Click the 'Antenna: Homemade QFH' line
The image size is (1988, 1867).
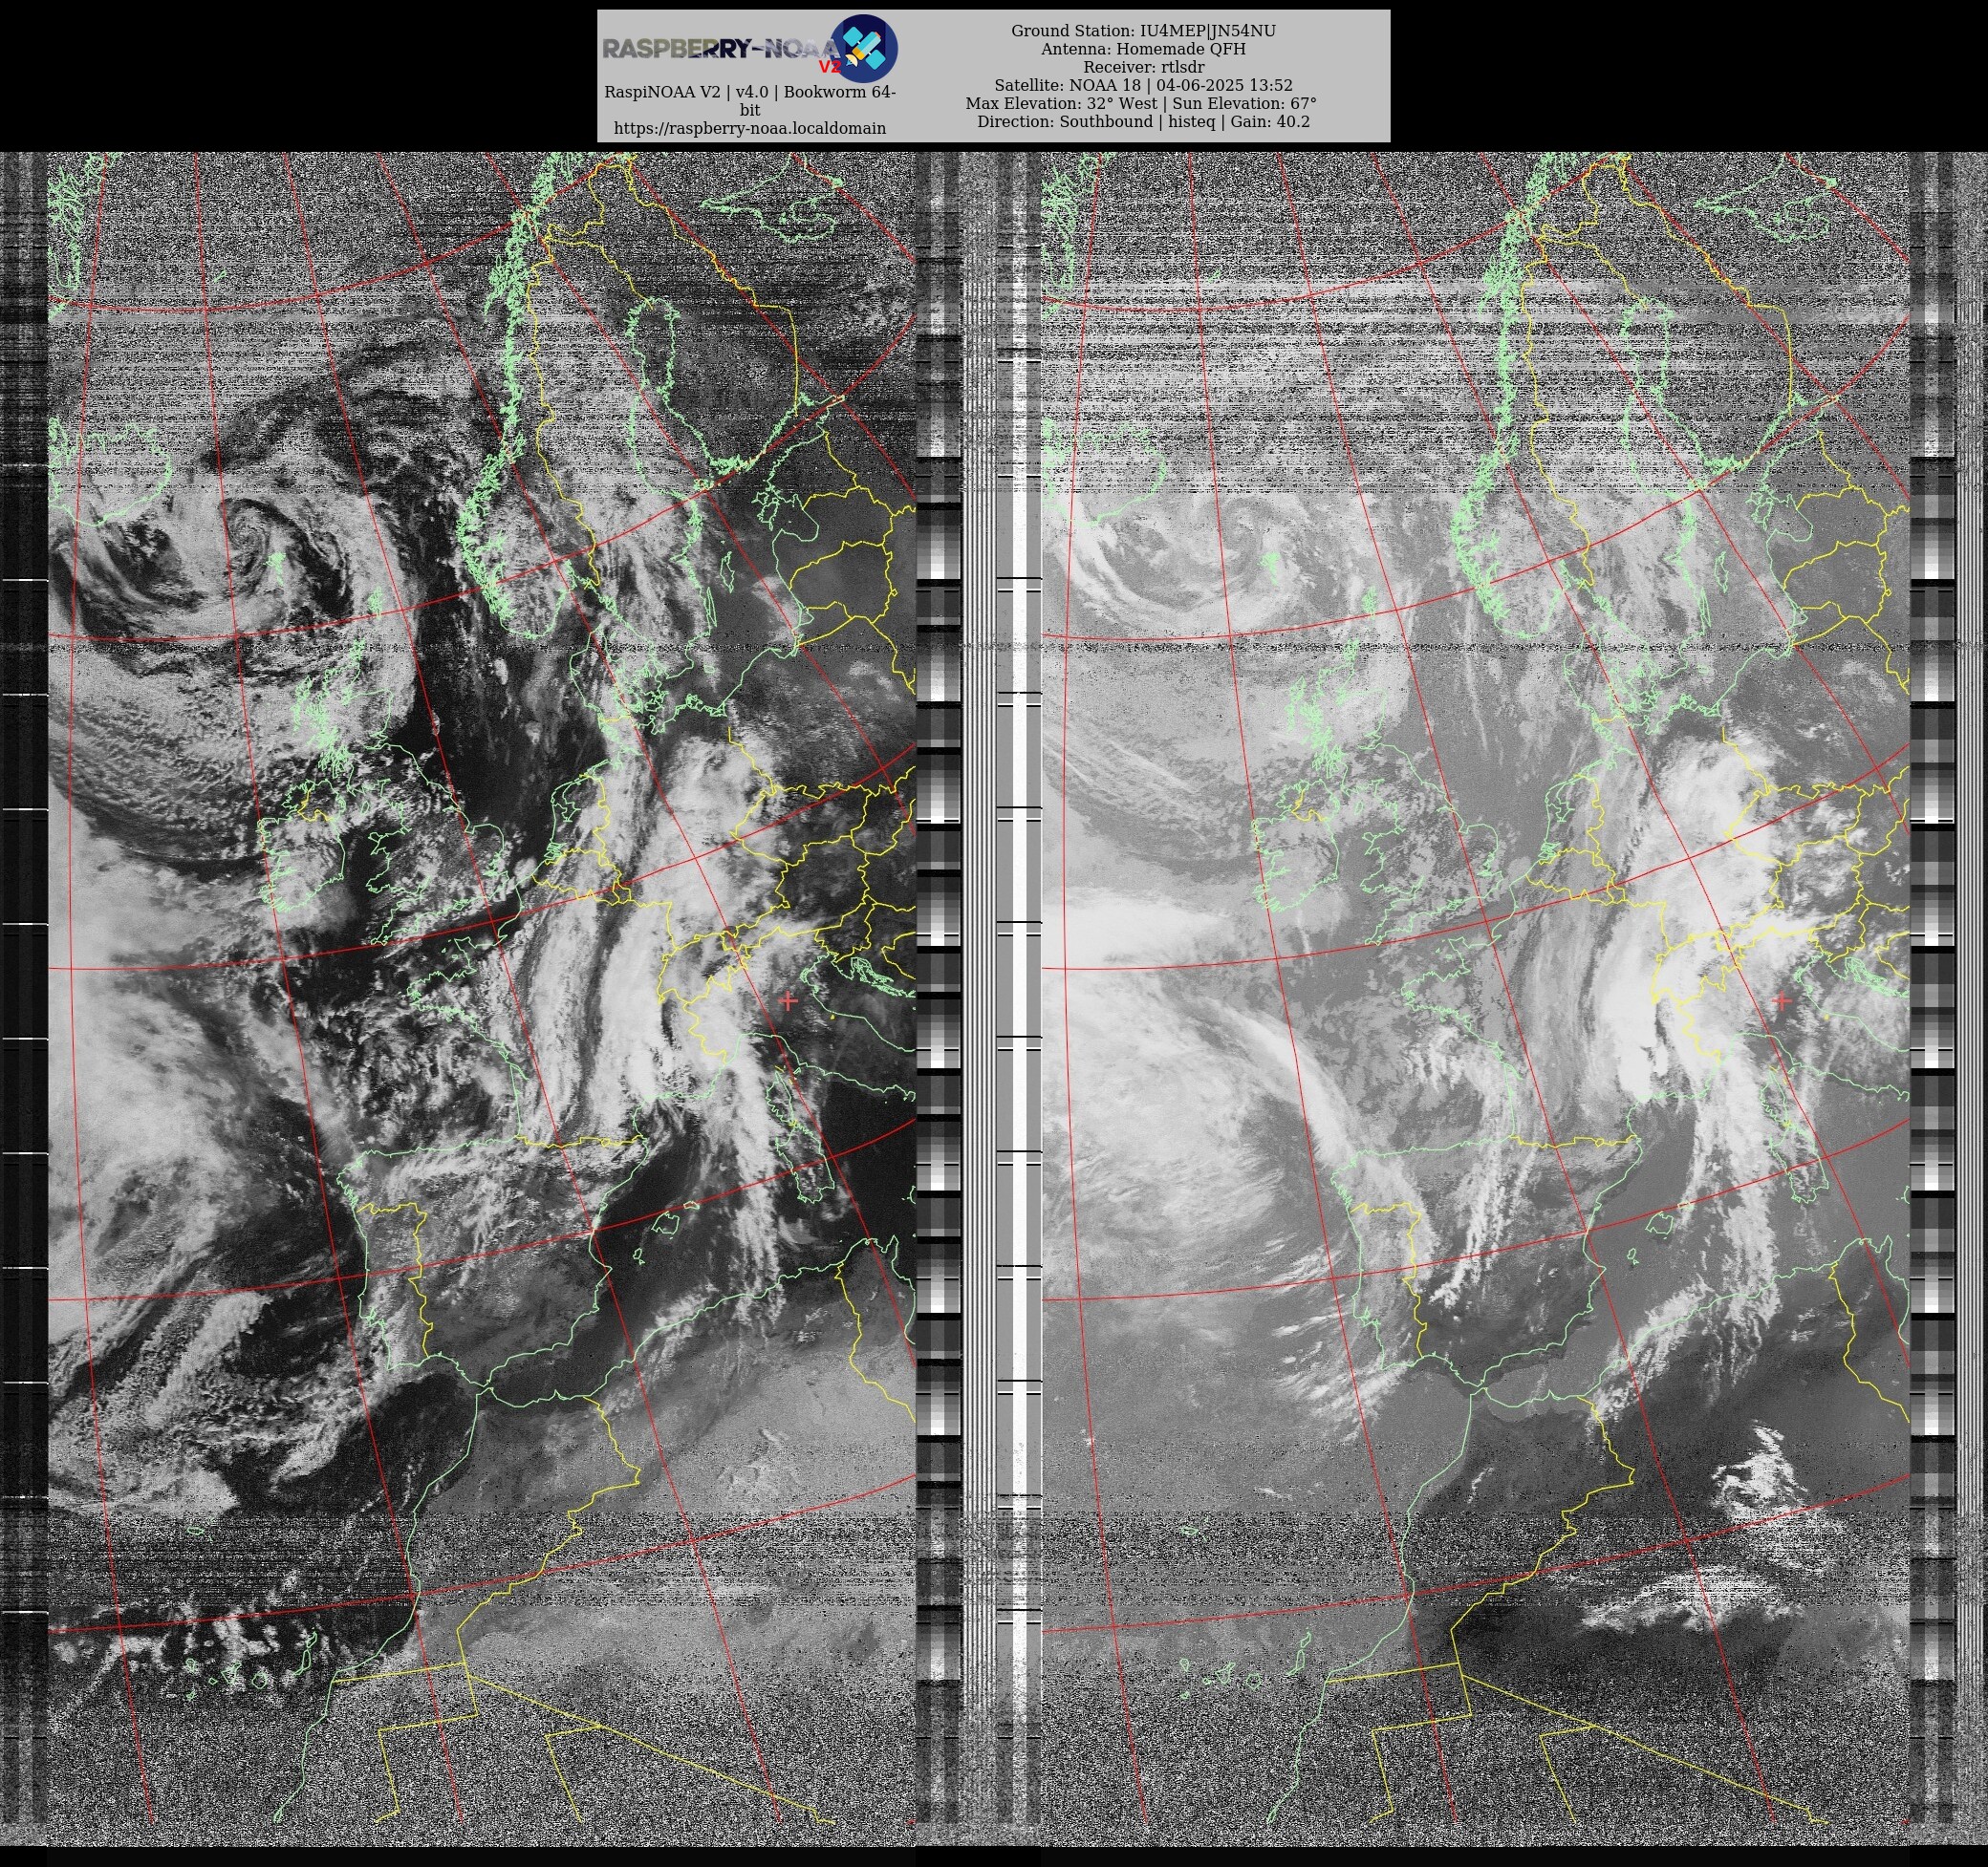pos(1143,49)
